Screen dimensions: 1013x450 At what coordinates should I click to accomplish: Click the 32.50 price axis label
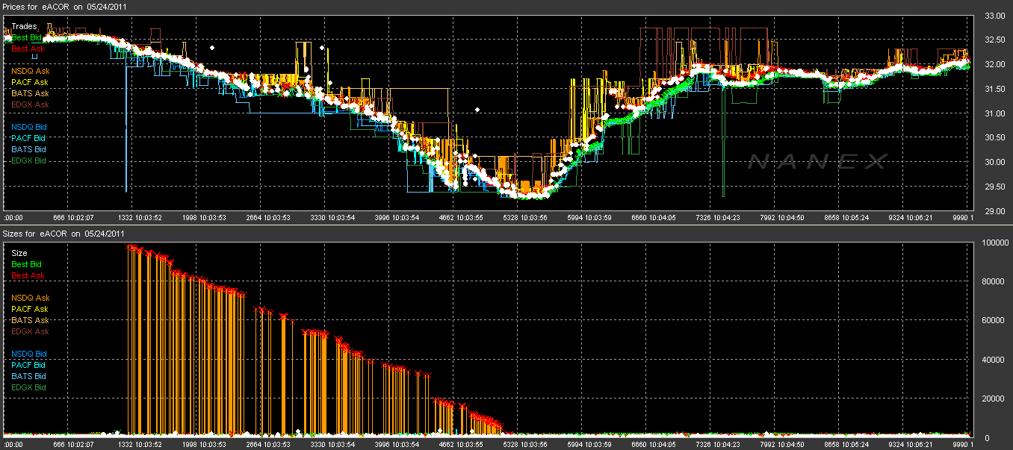coord(994,40)
